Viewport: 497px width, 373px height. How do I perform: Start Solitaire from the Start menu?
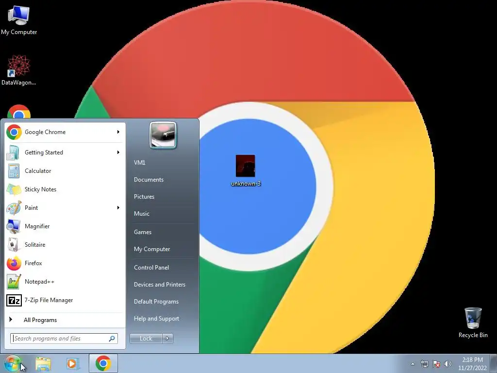(65, 245)
